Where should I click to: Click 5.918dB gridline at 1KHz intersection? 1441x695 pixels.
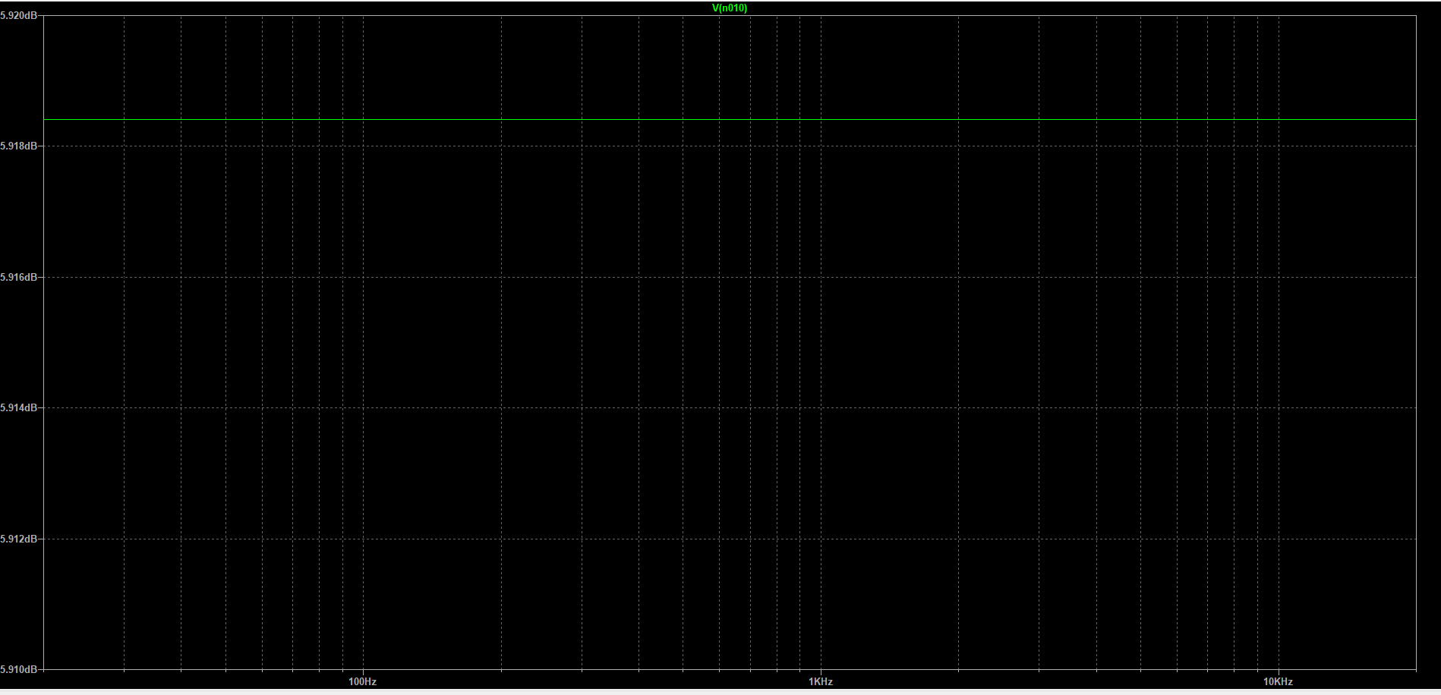pyautogui.click(x=821, y=146)
